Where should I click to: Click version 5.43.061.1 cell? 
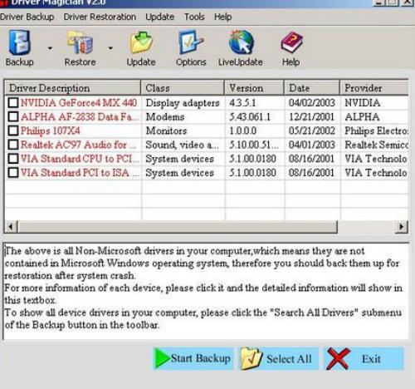tap(250, 117)
